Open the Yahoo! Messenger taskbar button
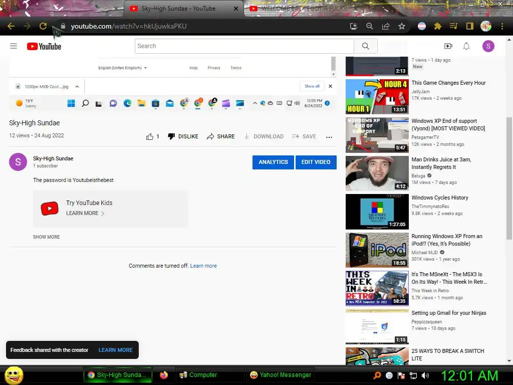This screenshot has width=513, height=385. pos(280,375)
